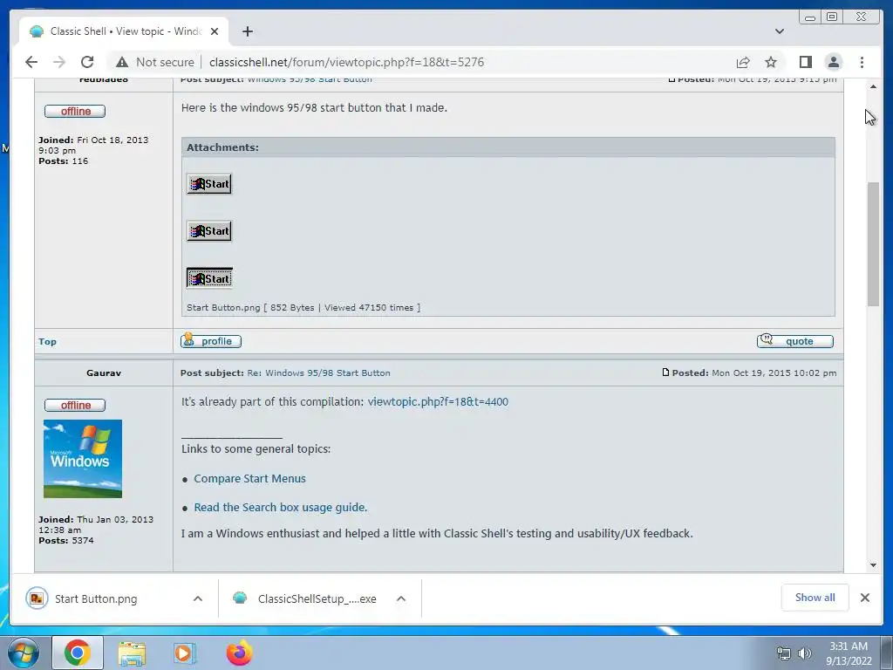Screen dimensions: 893x670
Task: Open the browser side panel
Action: click(x=805, y=62)
